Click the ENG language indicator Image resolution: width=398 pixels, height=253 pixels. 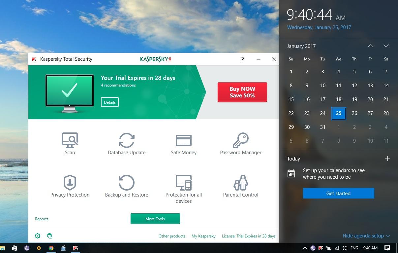click(354, 248)
